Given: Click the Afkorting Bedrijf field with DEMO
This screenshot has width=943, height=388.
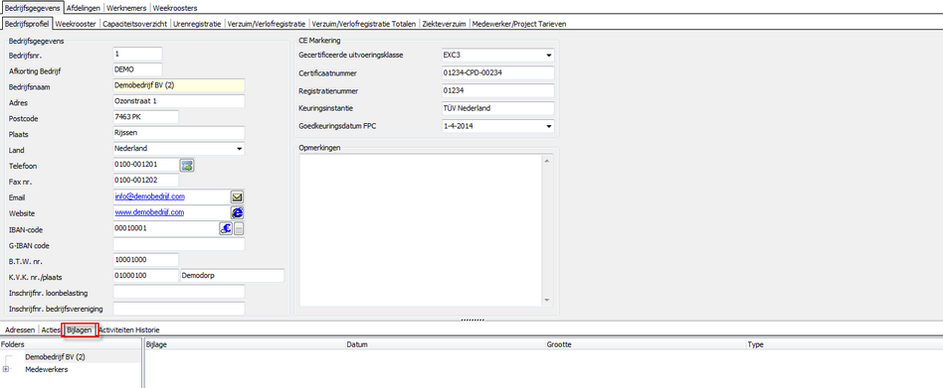Looking at the screenshot, I should (137, 70).
